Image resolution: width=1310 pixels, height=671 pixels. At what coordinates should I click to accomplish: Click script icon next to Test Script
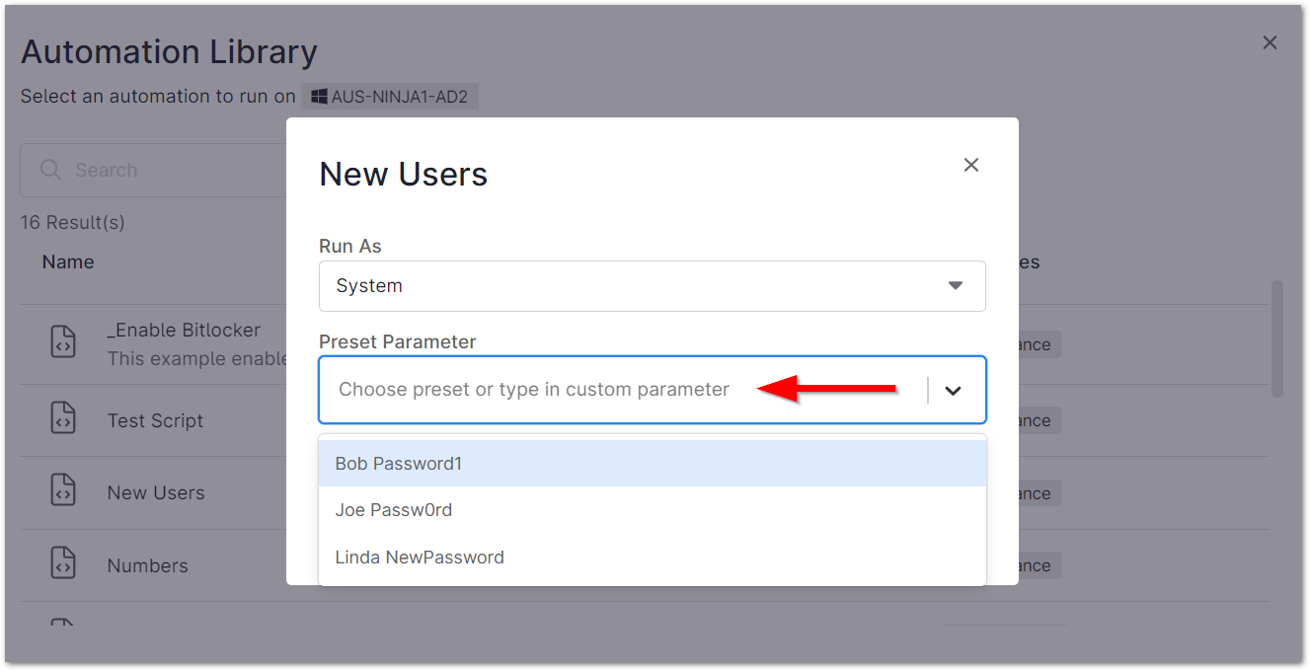[x=63, y=419]
